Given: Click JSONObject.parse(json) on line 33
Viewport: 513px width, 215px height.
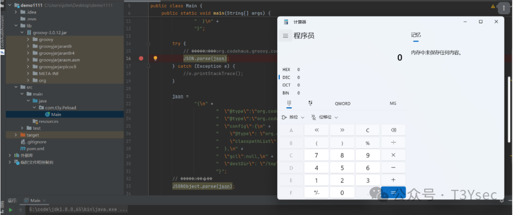Looking at the screenshot, I should click(202, 186).
